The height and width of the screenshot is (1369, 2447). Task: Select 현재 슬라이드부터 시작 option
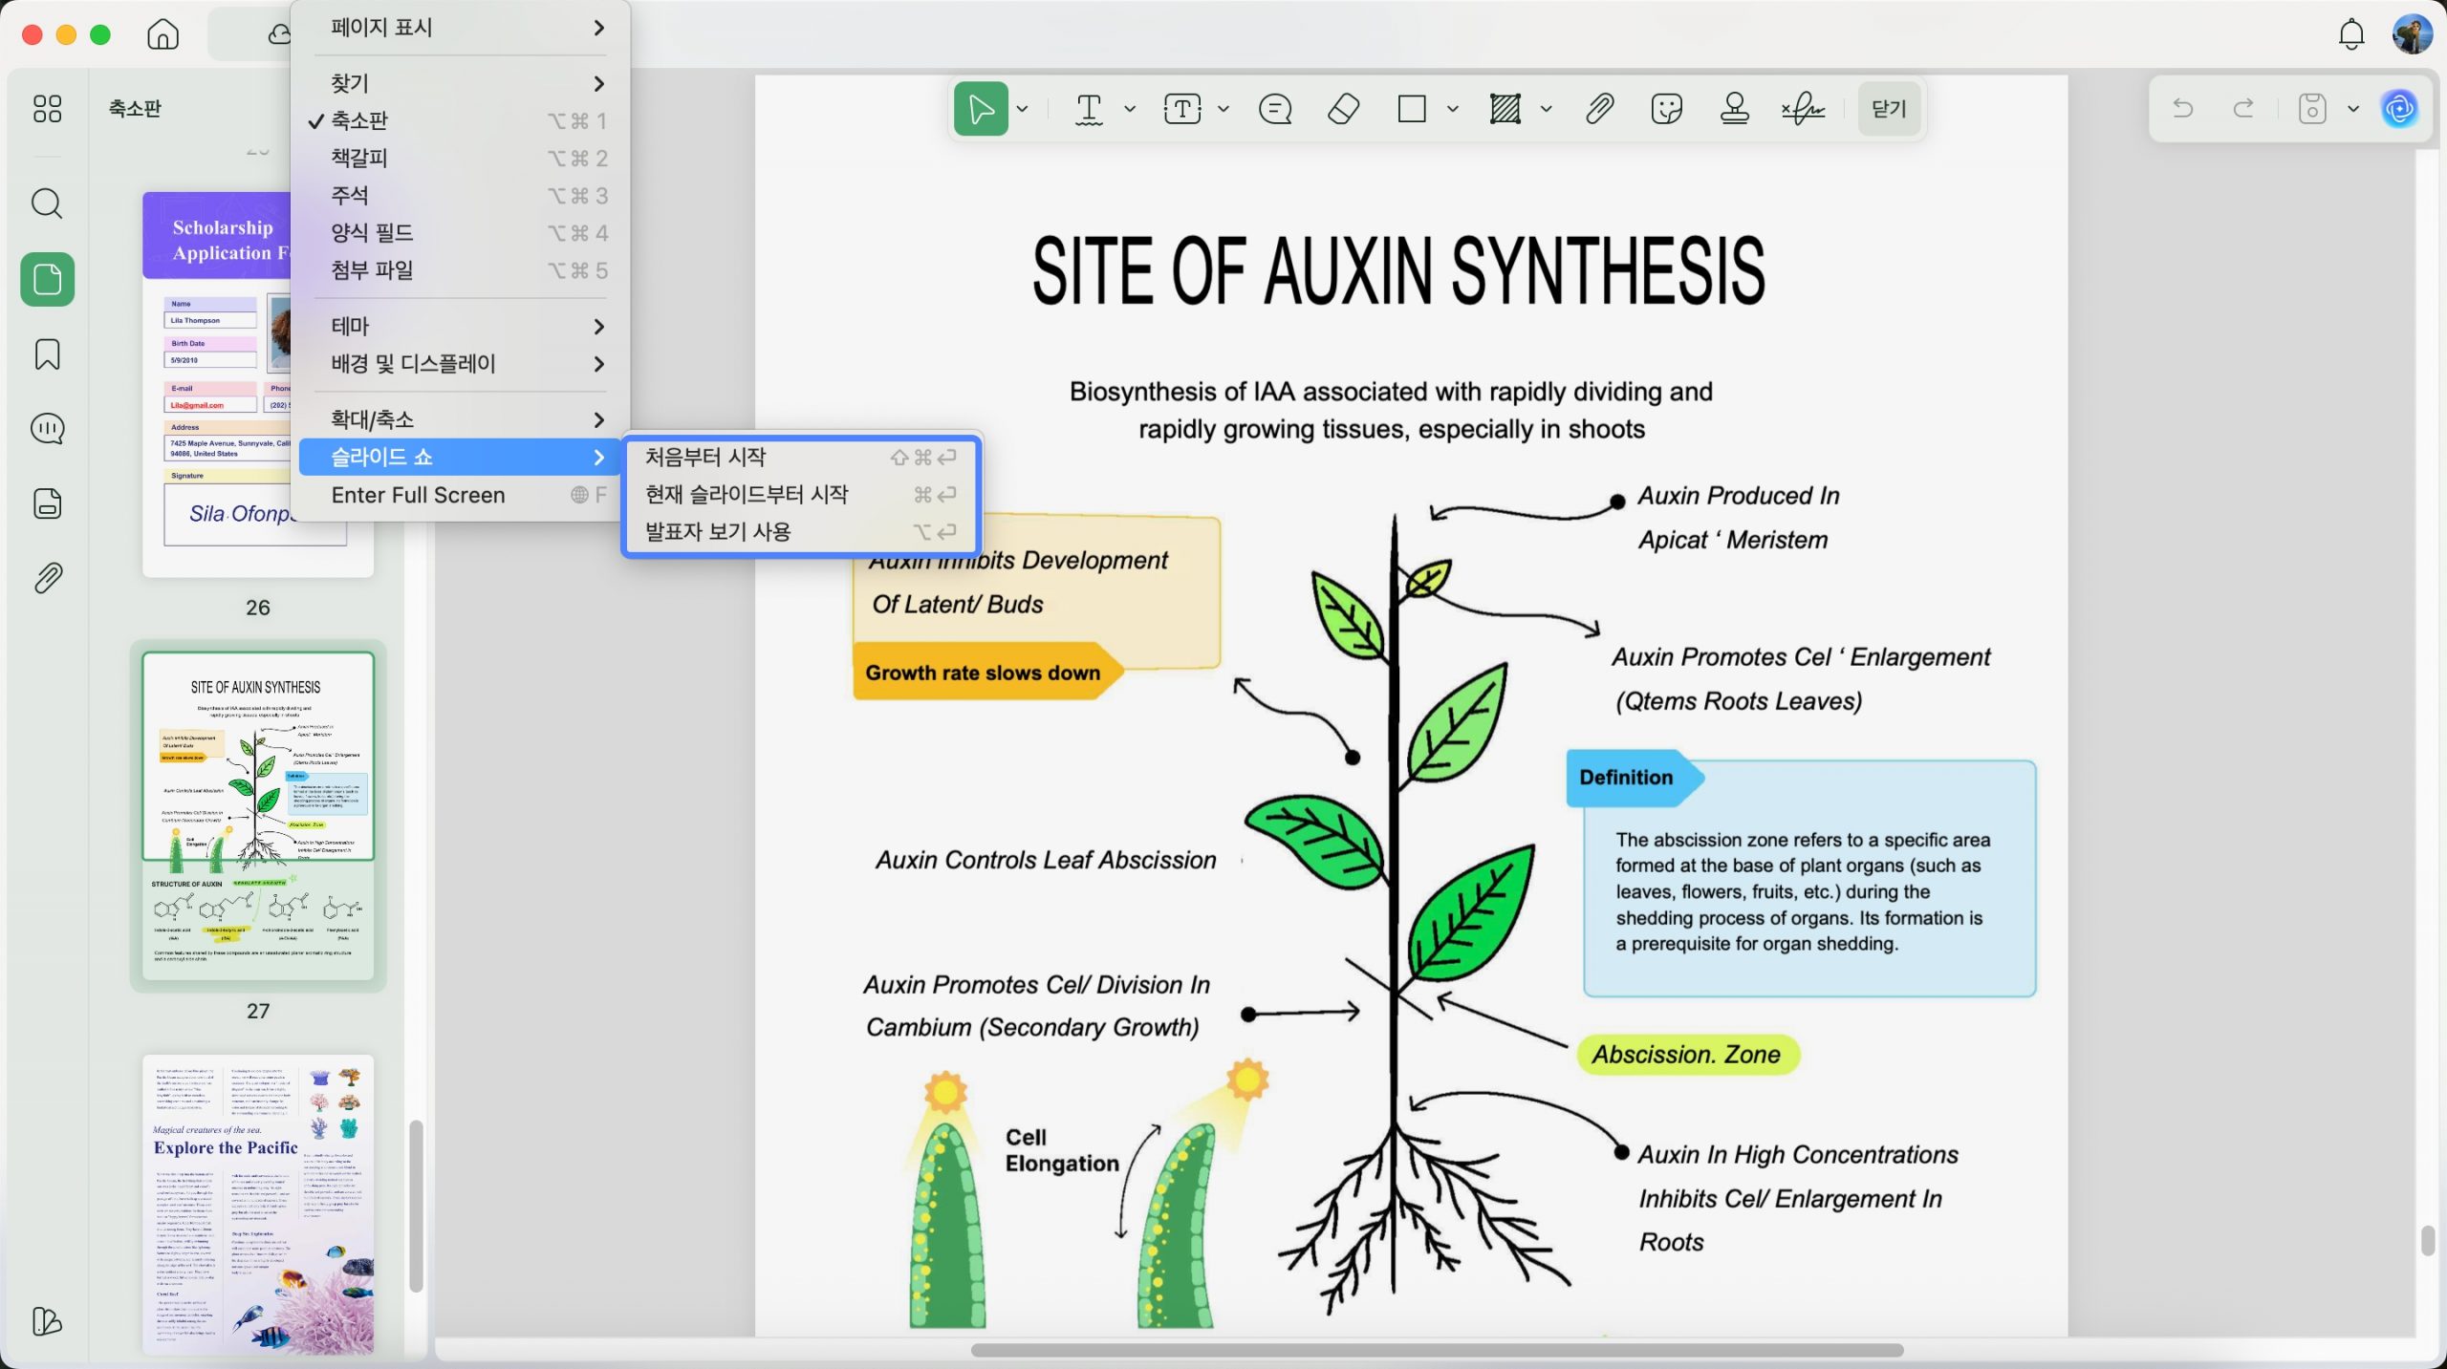click(x=801, y=495)
